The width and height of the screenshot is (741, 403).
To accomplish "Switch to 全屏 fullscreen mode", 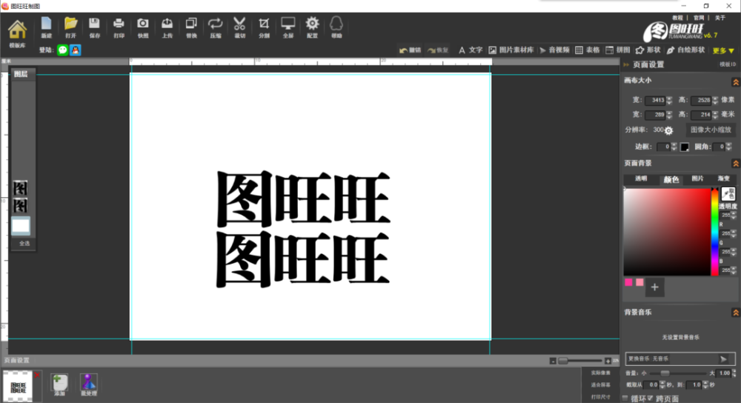I will tap(288, 27).
